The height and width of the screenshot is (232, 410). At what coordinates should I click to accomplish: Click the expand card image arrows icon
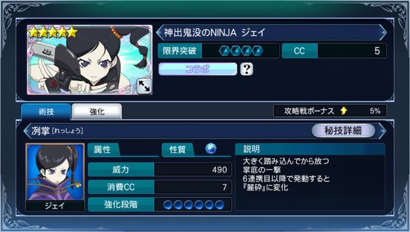pyautogui.click(x=144, y=86)
